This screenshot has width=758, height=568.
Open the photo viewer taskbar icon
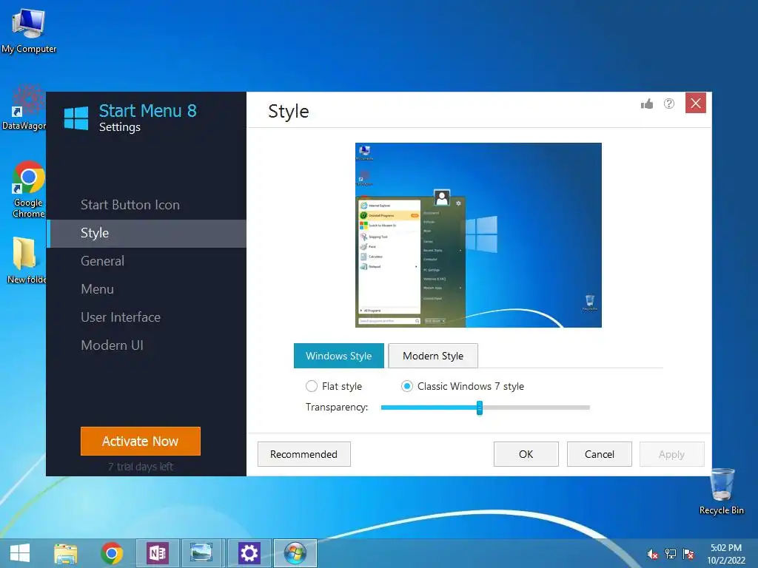(x=201, y=553)
